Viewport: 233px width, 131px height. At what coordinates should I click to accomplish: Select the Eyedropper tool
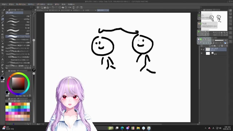click(3, 74)
